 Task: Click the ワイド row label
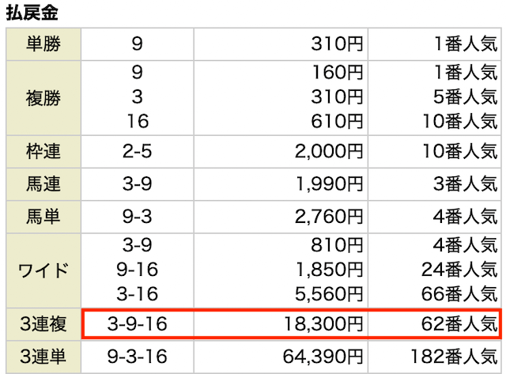tap(43, 270)
